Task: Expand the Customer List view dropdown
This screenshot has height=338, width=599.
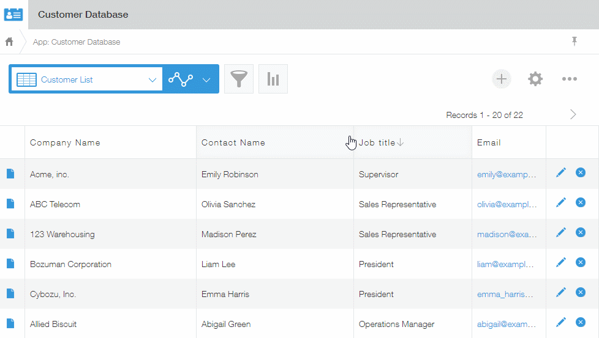Action: coord(152,79)
